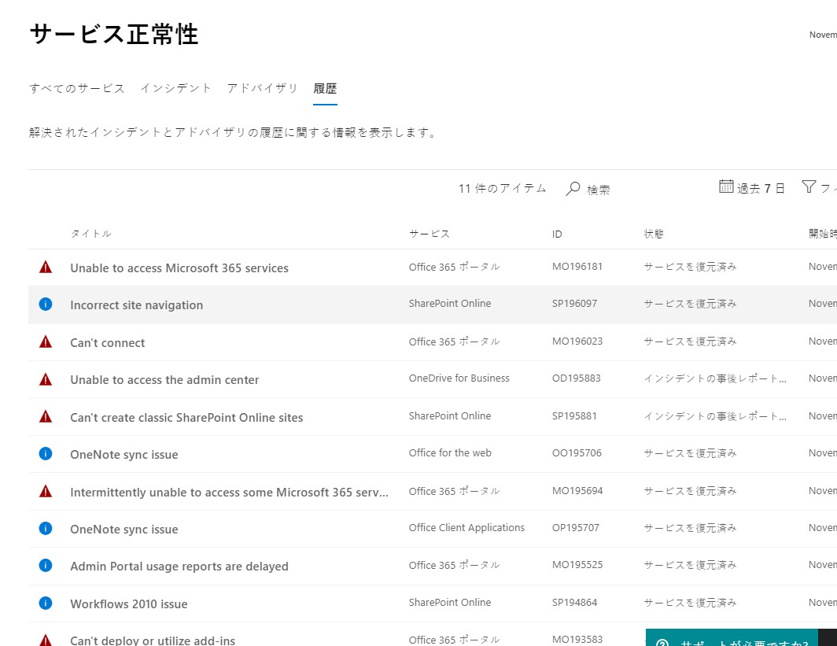837x646 pixels.
Task: Open Unable to access the admin center entry
Action: tap(164, 380)
